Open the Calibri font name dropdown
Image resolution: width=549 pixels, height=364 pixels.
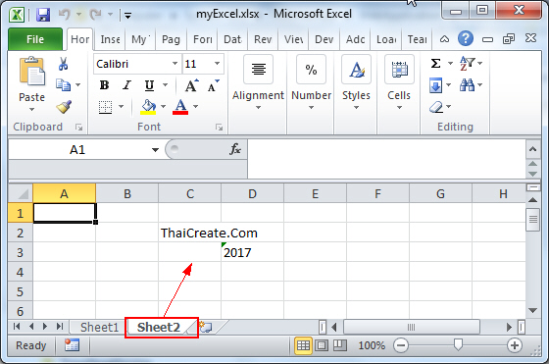175,64
